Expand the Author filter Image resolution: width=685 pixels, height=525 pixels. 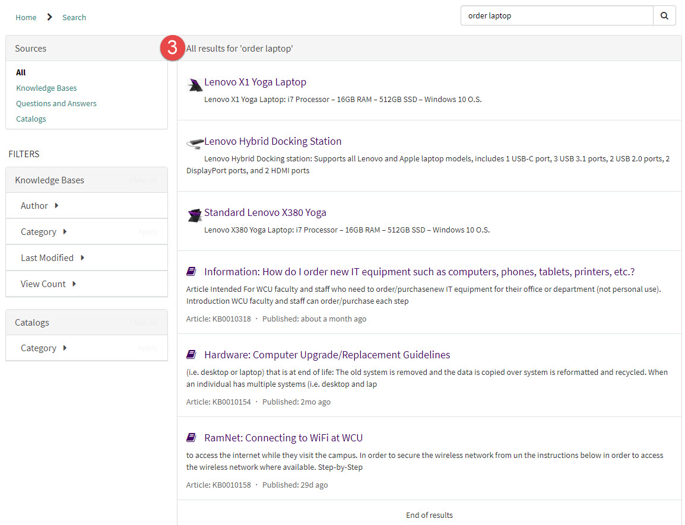pyautogui.click(x=40, y=206)
